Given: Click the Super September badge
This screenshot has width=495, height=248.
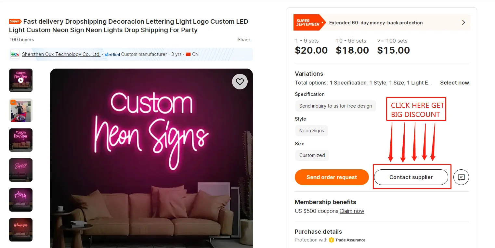Looking at the screenshot, I should point(308,22).
